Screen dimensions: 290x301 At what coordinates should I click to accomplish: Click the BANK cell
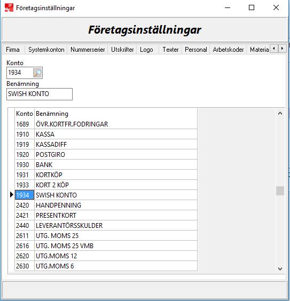point(116,165)
